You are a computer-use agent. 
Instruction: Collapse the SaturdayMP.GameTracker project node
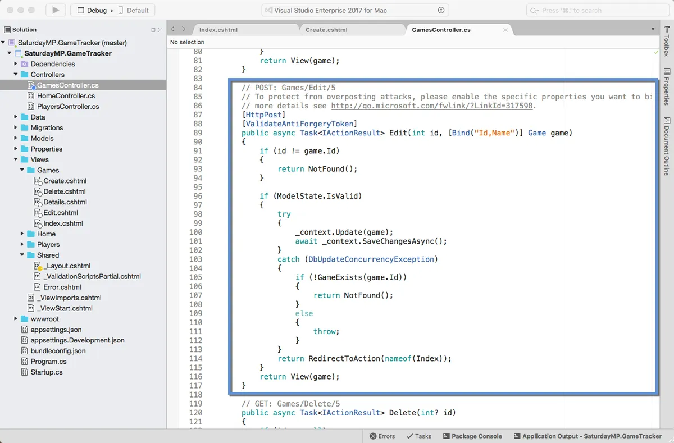(10, 53)
